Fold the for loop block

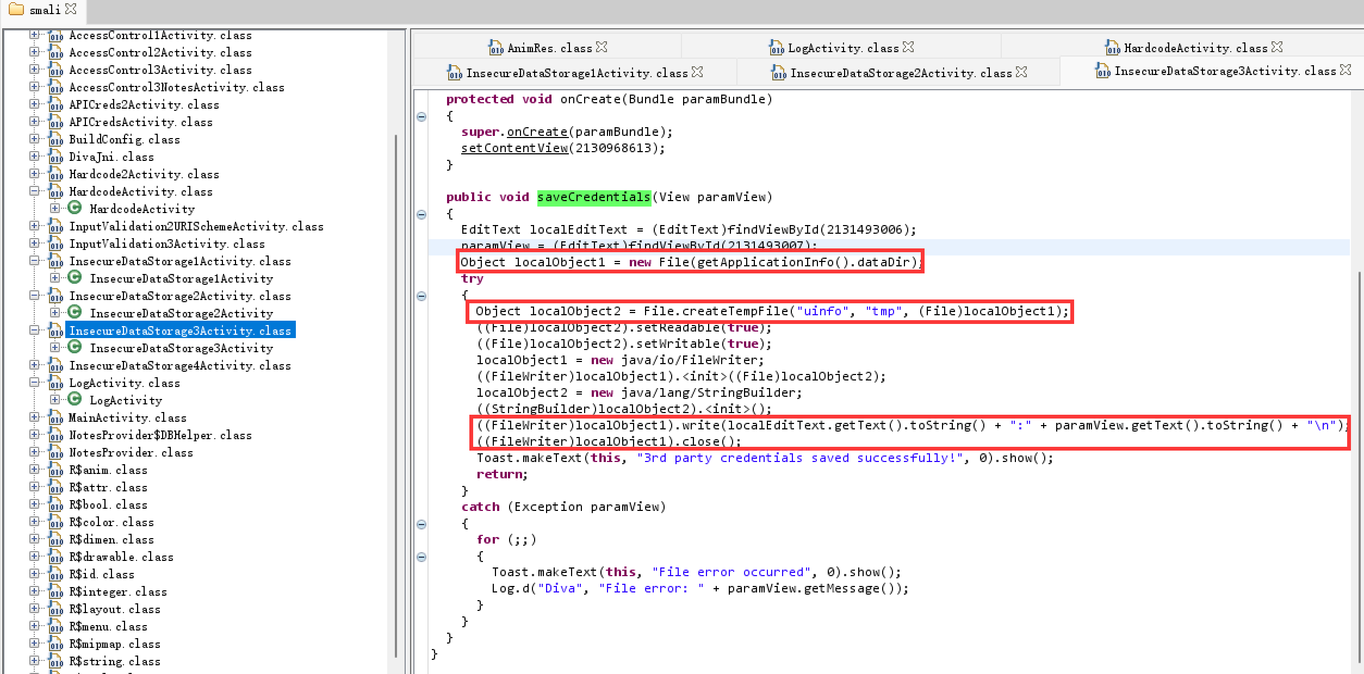point(421,557)
